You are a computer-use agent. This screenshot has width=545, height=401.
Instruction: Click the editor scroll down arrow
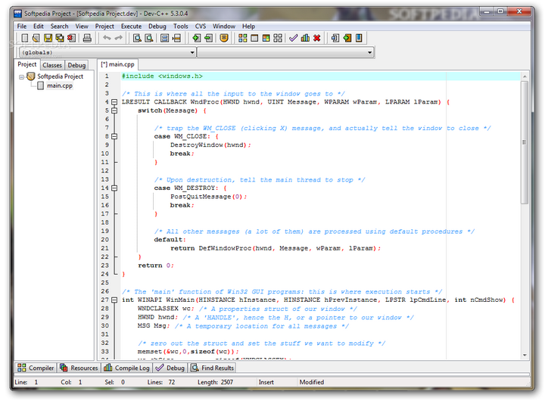pos(524,355)
